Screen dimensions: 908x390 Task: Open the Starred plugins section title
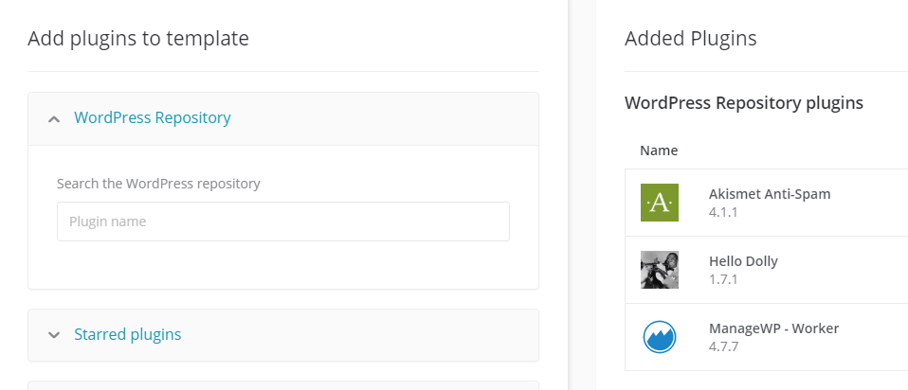pyautogui.click(x=127, y=334)
